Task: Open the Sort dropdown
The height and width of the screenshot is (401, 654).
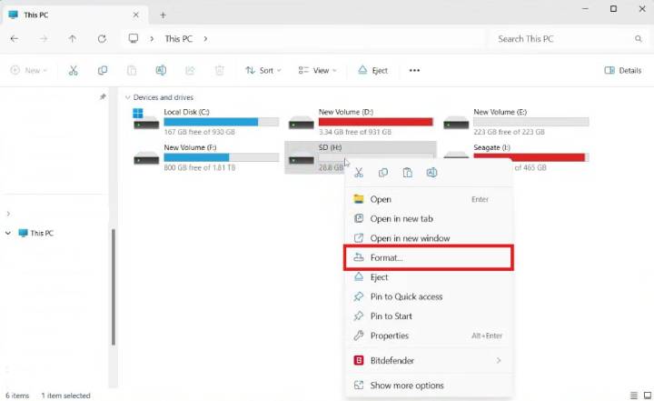Action: (263, 70)
